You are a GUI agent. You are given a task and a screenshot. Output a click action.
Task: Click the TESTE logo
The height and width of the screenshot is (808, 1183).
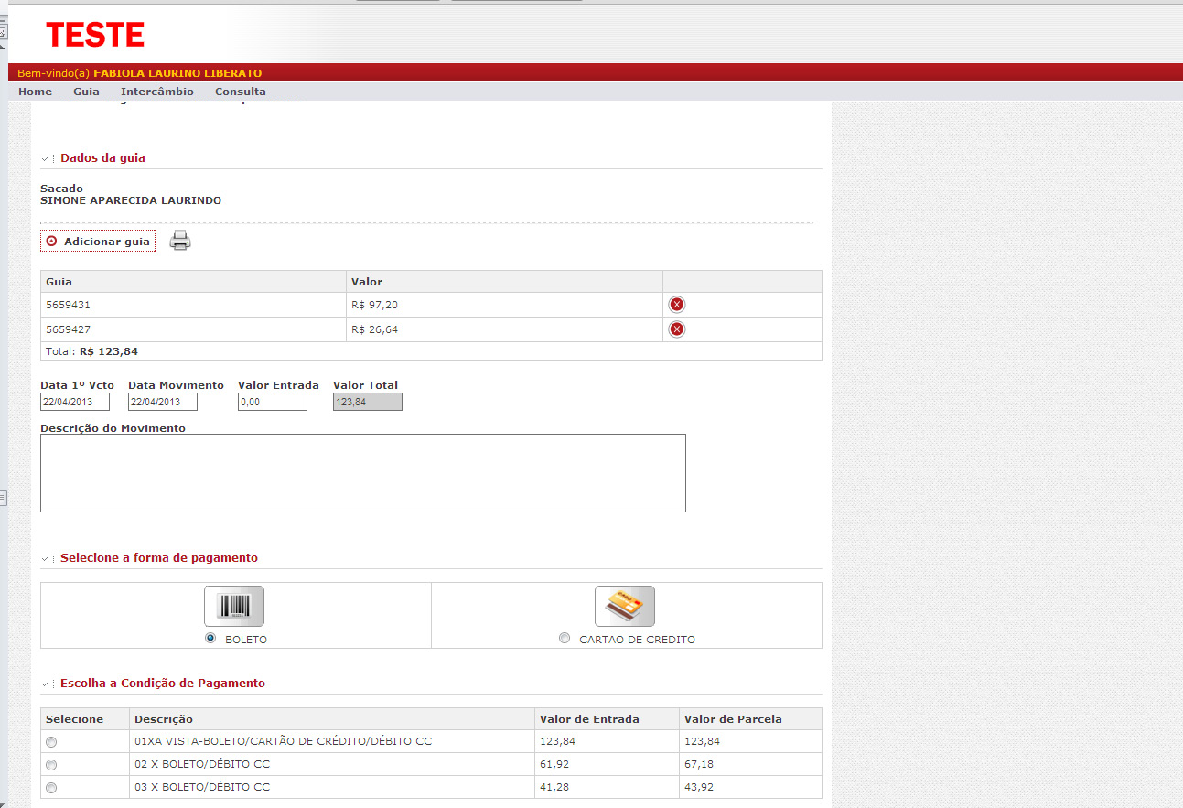(x=95, y=35)
